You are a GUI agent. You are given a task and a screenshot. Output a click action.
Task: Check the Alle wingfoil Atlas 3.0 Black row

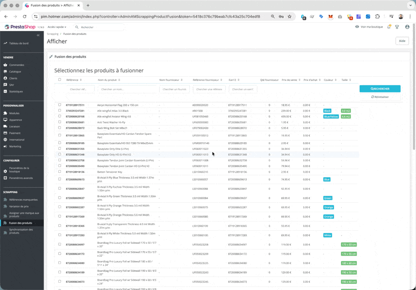click(59, 111)
